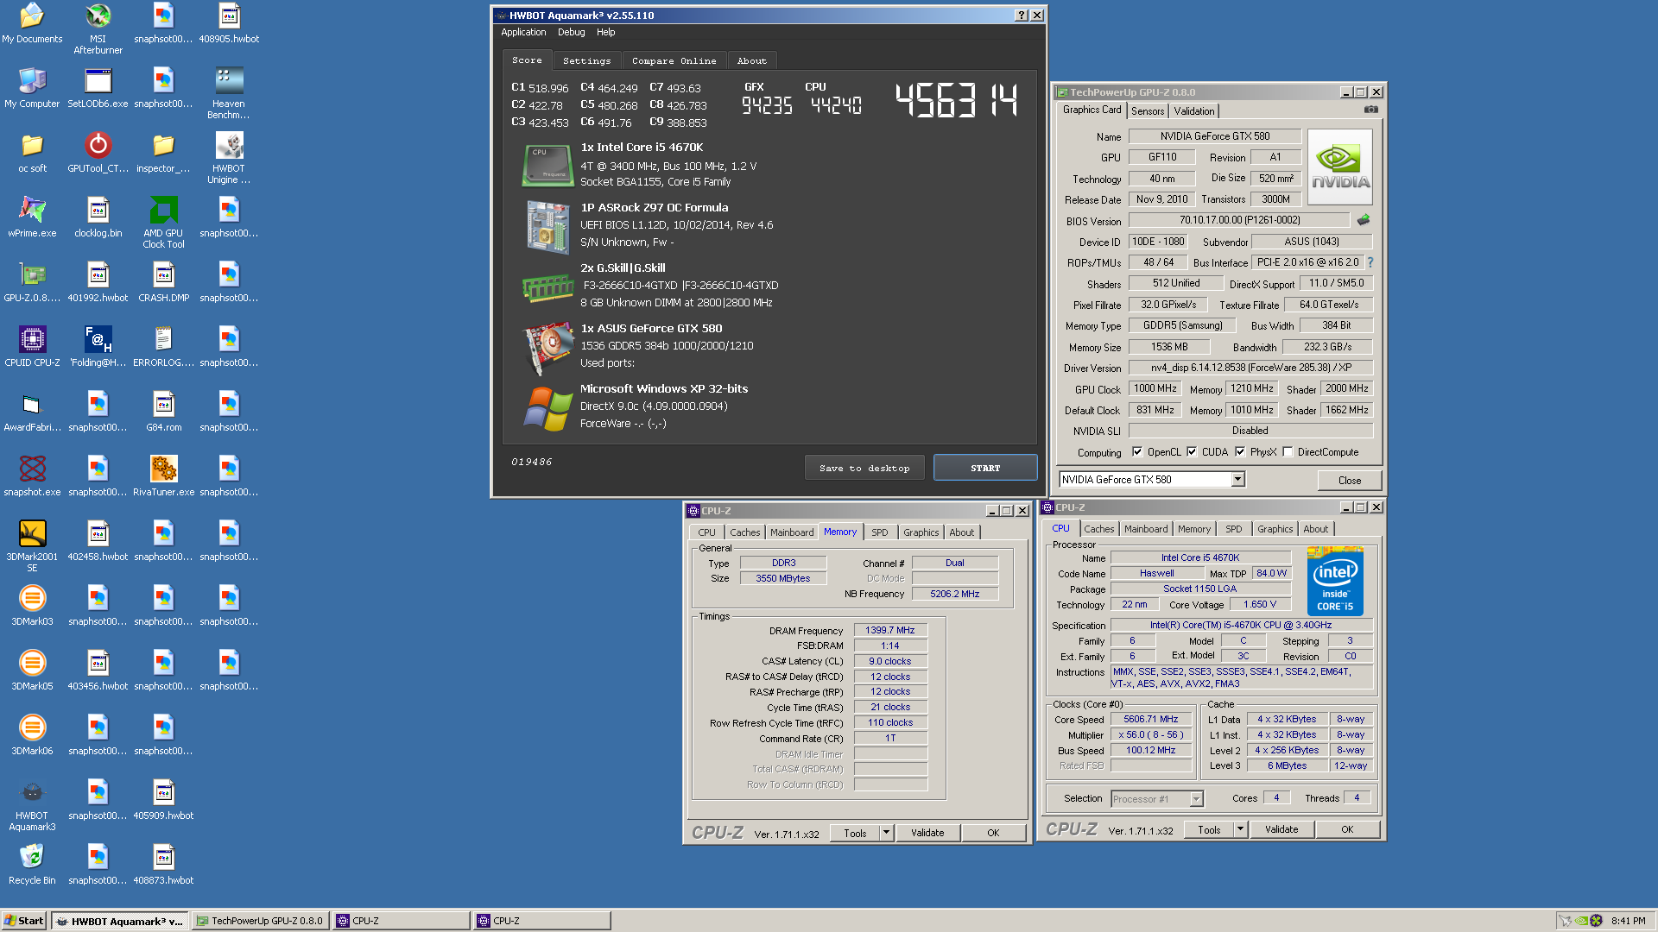1658x932 pixels.
Task: Launch 3DMark03 desktop icon
Action: click(32, 605)
